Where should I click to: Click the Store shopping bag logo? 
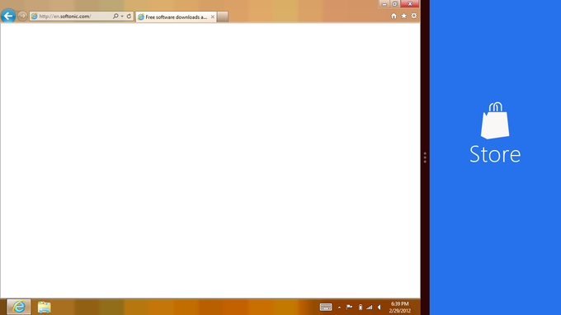click(495, 120)
